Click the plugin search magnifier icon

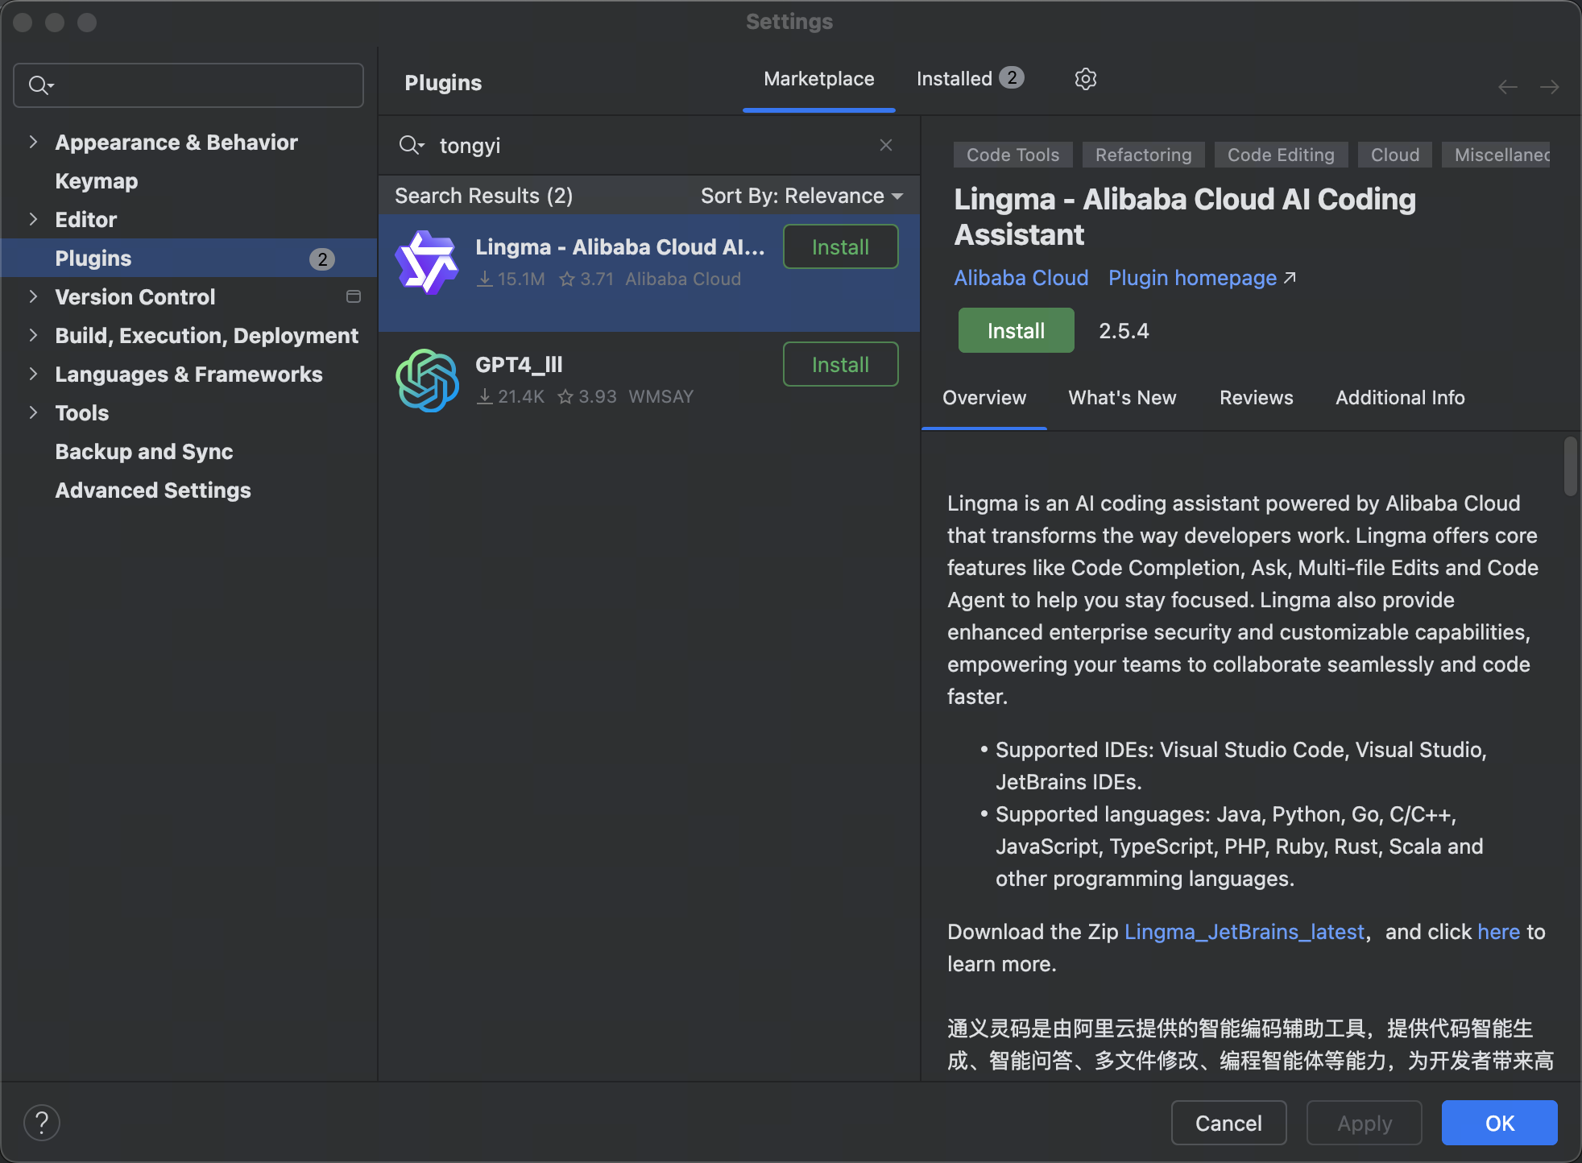pos(411,145)
